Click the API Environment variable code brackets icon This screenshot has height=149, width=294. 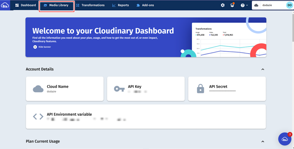click(x=38, y=117)
